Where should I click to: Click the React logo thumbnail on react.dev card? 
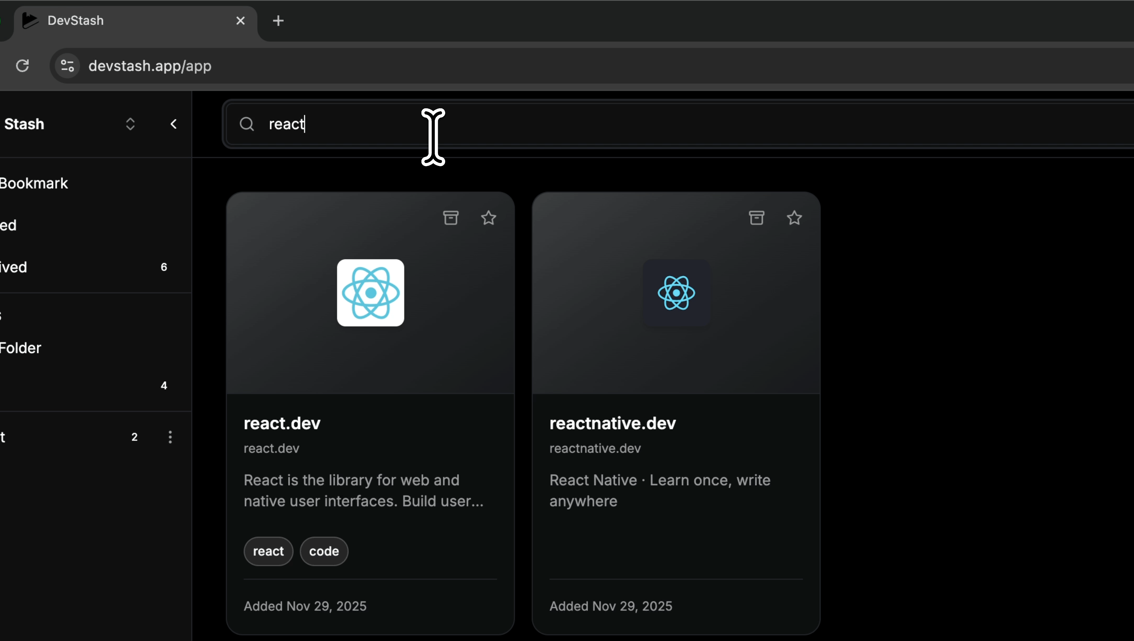tap(370, 293)
